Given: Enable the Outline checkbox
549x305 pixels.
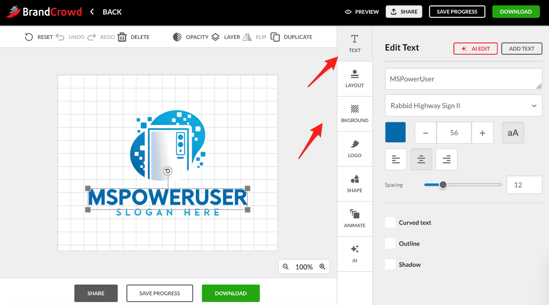Looking at the screenshot, I should pyautogui.click(x=390, y=244).
